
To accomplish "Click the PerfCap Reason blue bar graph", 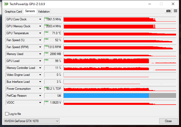I will 120,96.
